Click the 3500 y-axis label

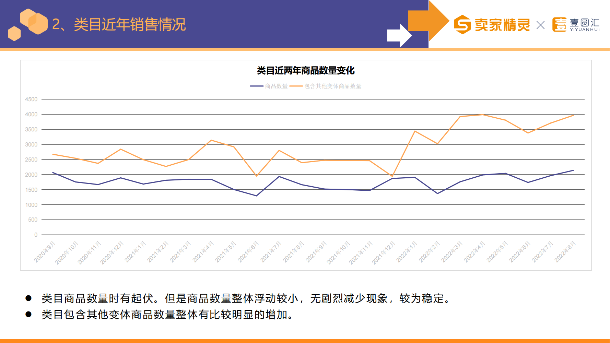31,129
